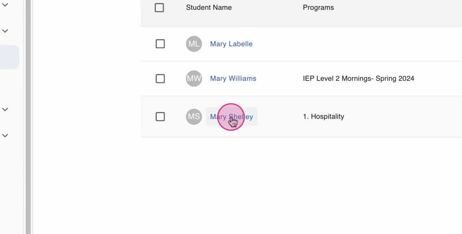Open the MS avatar for Mary Shelley

tap(194, 117)
